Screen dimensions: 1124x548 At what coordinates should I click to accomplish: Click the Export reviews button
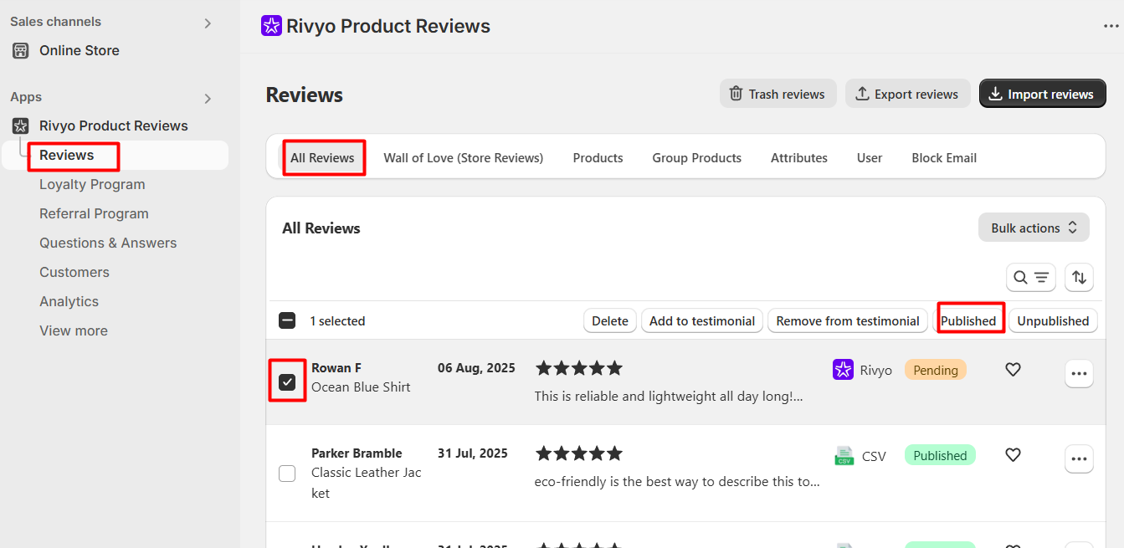(907, 94)
